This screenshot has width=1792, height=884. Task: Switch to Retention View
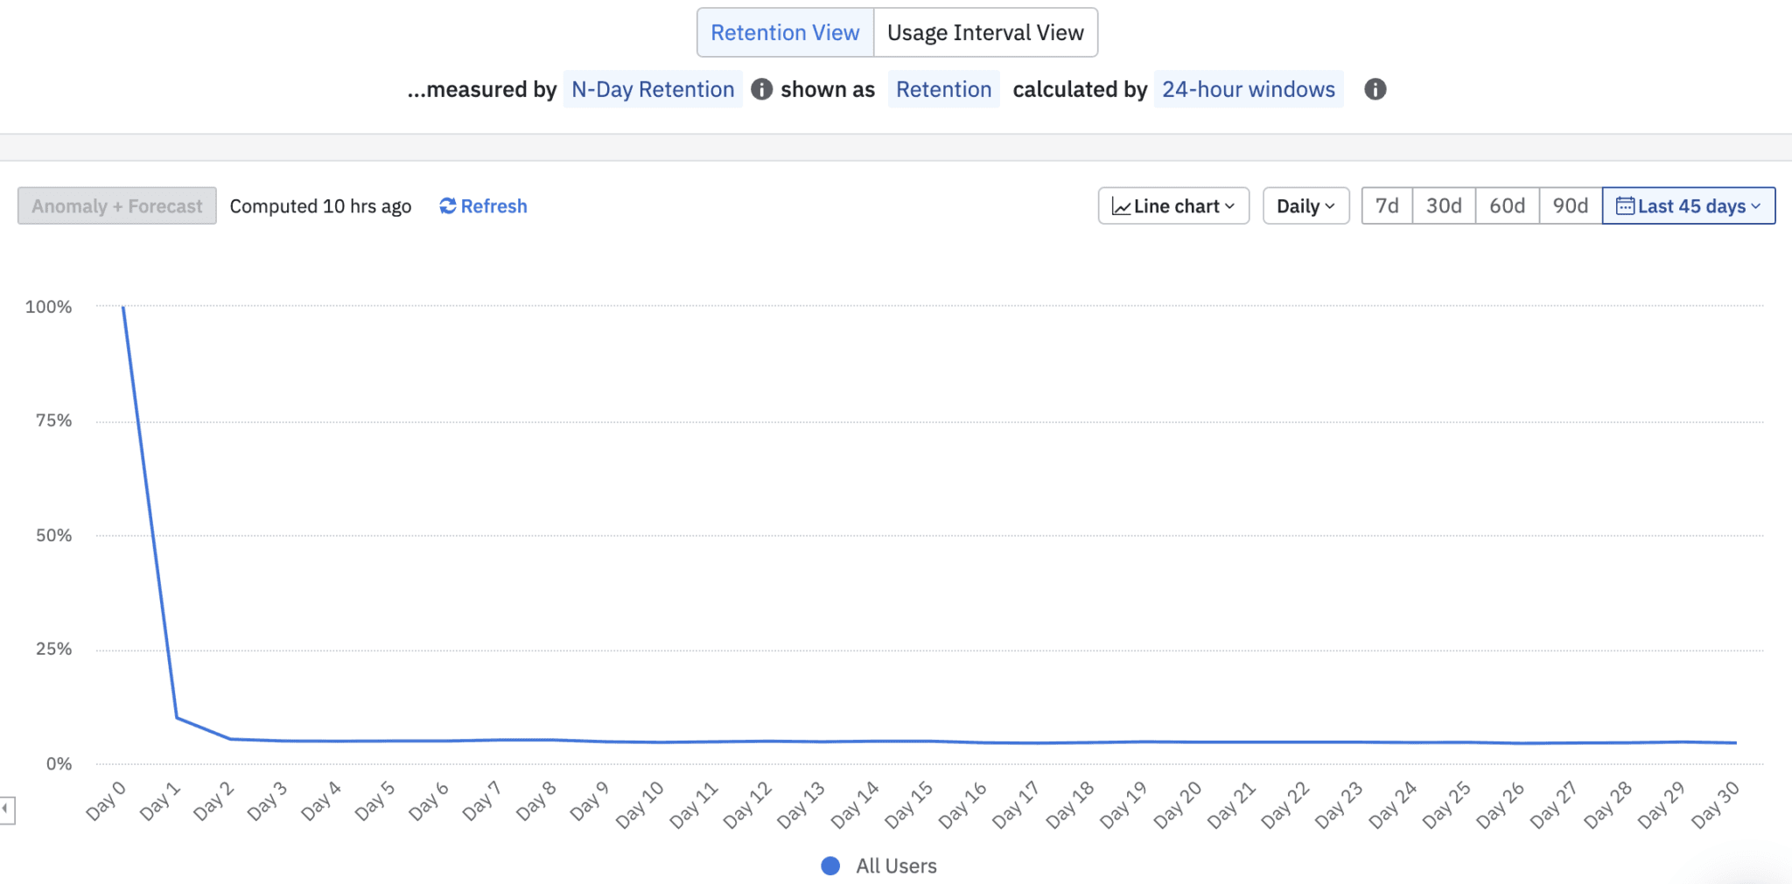tap(785, 33)
